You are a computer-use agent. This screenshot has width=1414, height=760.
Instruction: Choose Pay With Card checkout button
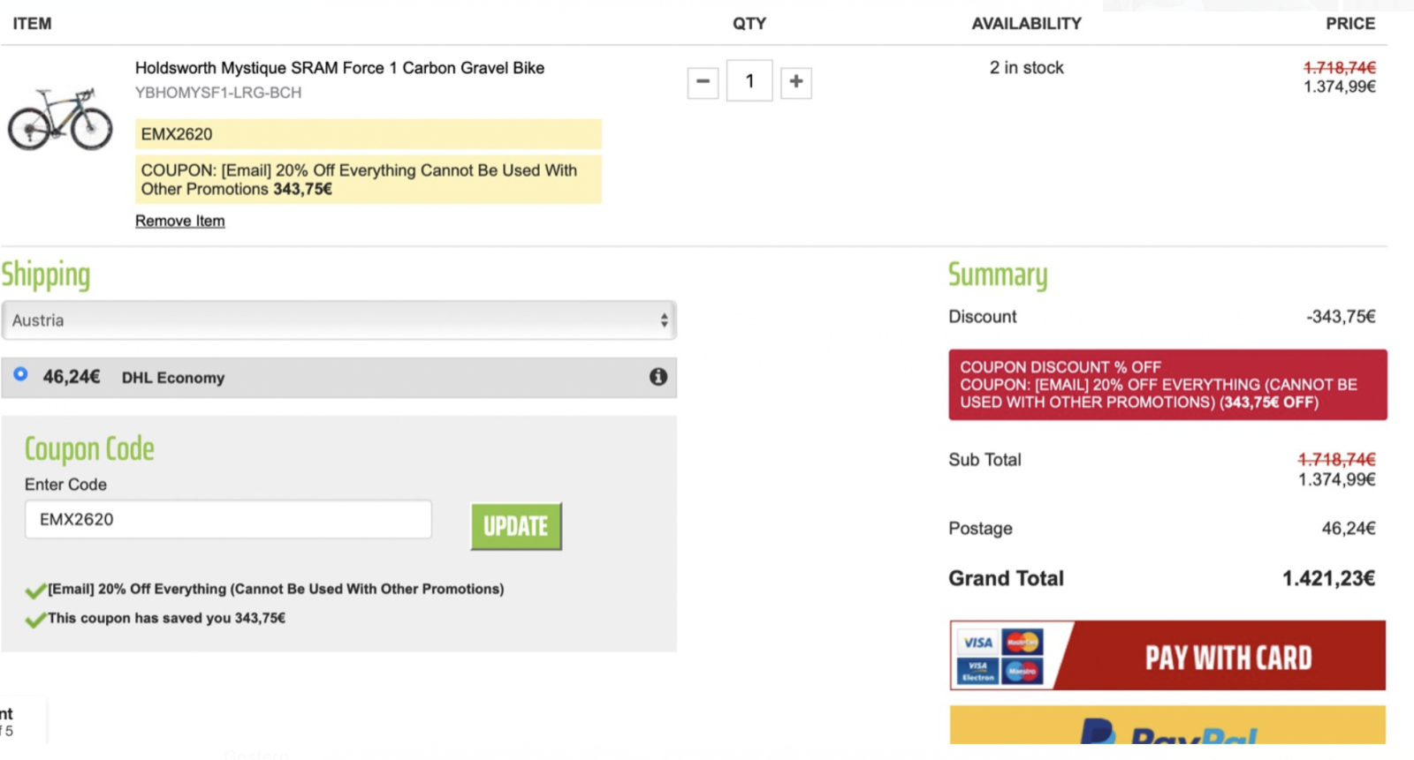pos(1227,657)
